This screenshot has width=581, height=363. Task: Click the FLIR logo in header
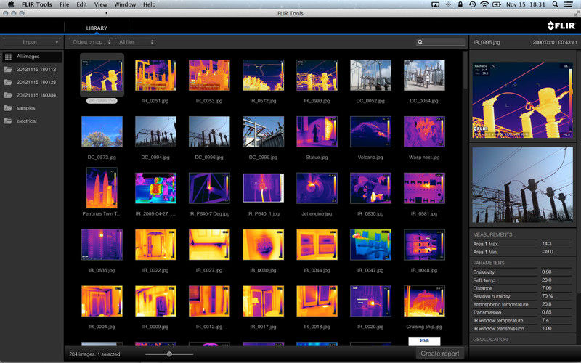(561, 25)
